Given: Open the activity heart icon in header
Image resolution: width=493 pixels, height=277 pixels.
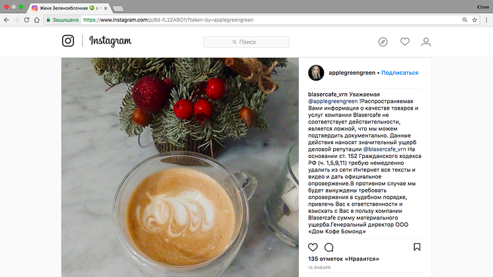Looking at the screenshot, I should tap(404, 42).
